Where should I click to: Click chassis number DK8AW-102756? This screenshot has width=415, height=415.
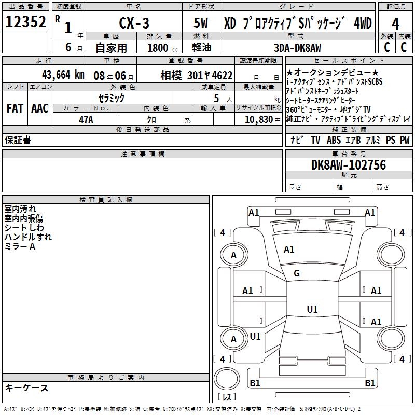[x=349, y=165]
